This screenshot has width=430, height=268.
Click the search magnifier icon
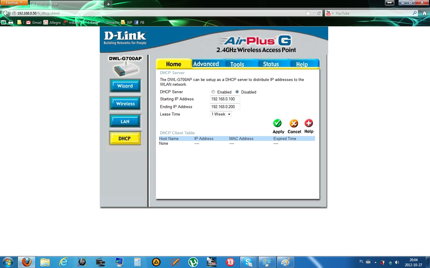(414, 13)
